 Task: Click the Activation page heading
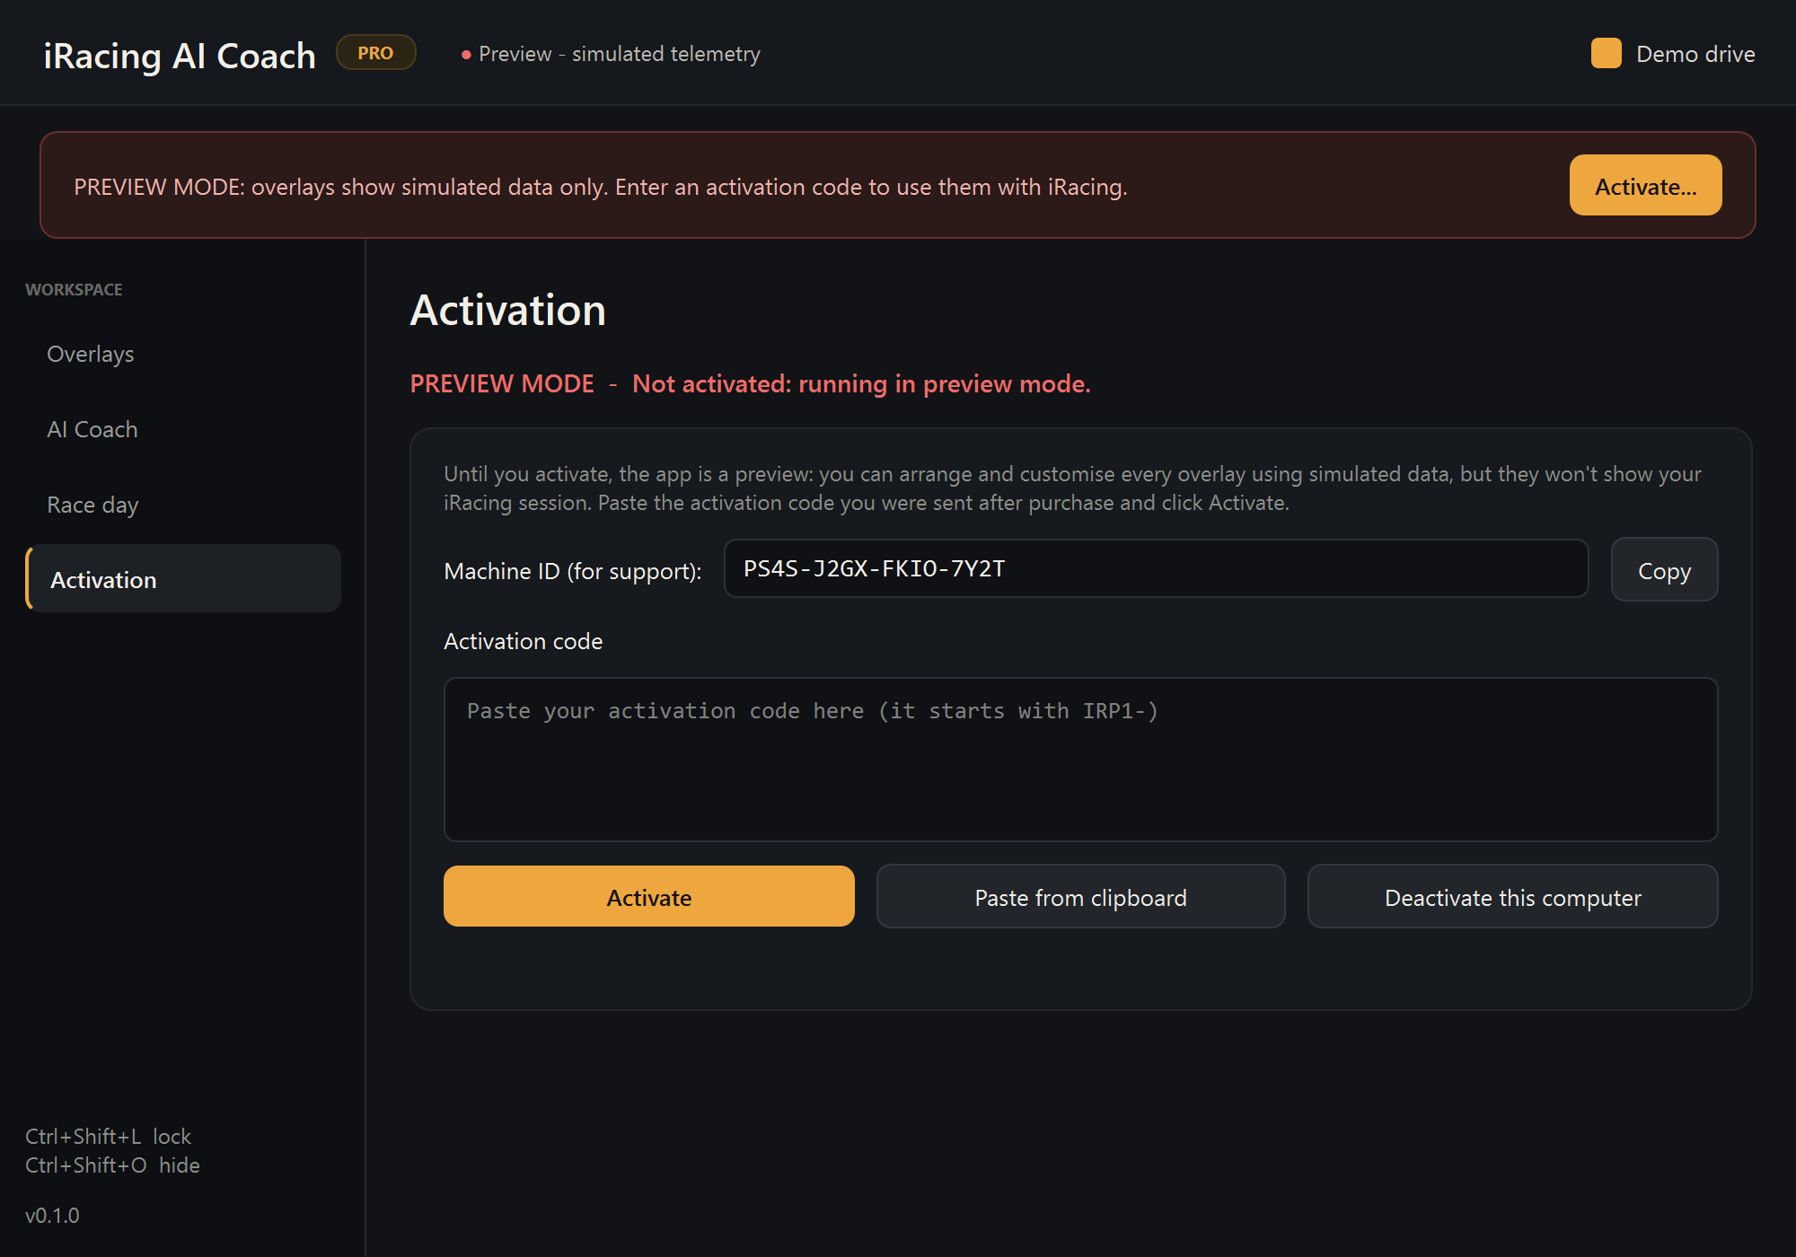click(507, 311)
